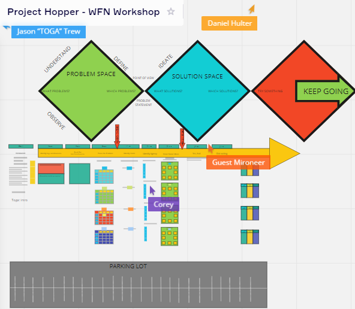This screenshot has height=309, width=355.
Task: Select the red down arrow below Problem Space
Action: pyautogui.click(x=117, y=137)
